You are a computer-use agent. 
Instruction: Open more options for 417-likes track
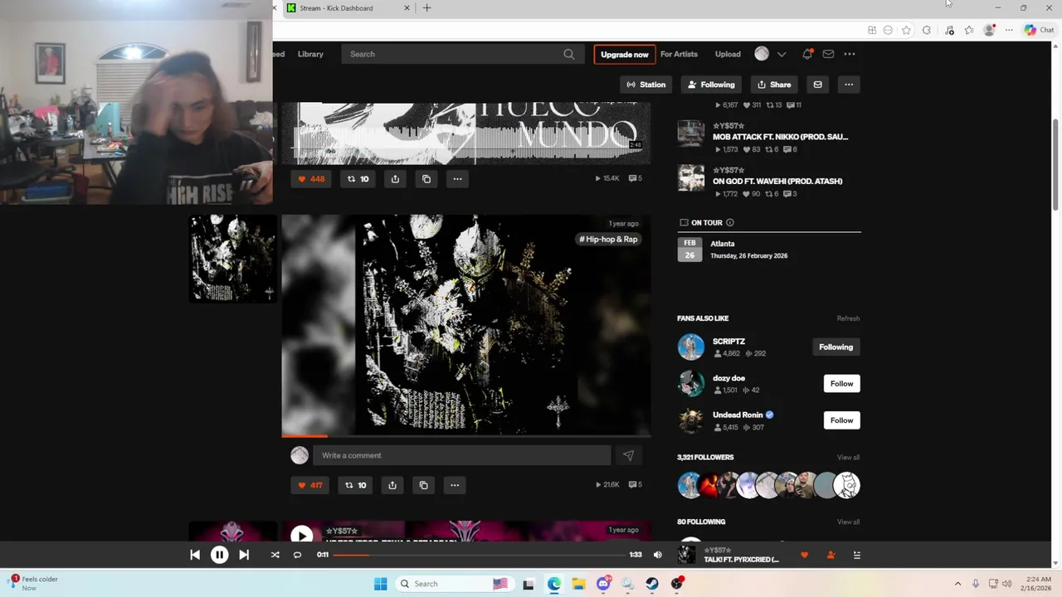tap(455, 485)
